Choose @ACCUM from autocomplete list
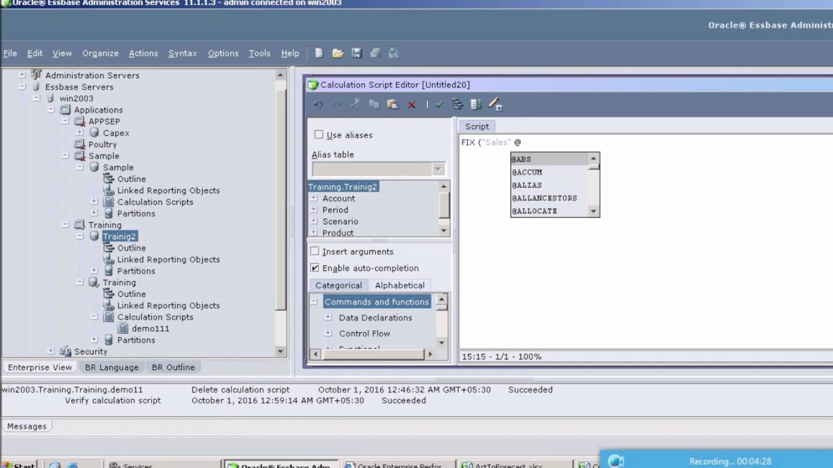This screenshot has width=833, height=468. click(x=549, y=172)
